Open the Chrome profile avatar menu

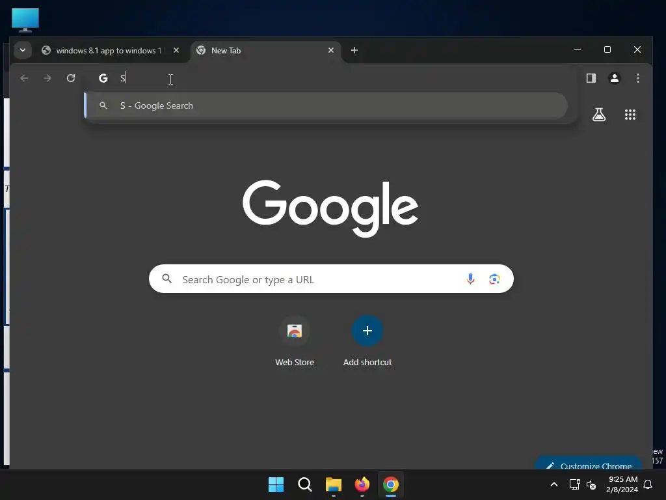click(x=614, y=78)
